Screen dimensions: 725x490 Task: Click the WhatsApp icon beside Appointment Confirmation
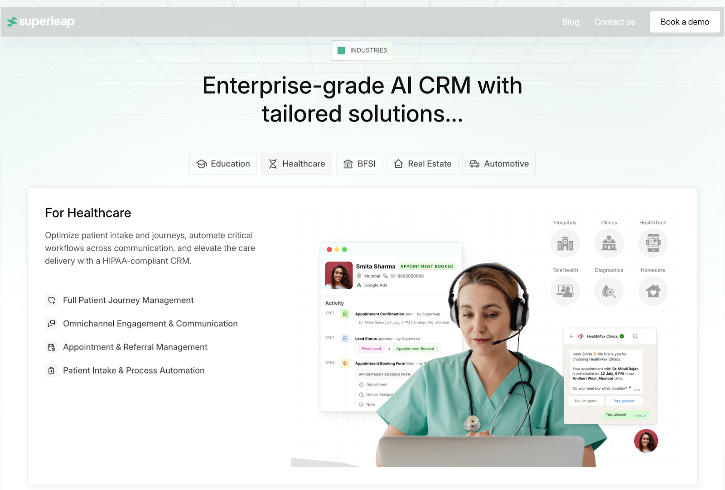tap(345, 314)
